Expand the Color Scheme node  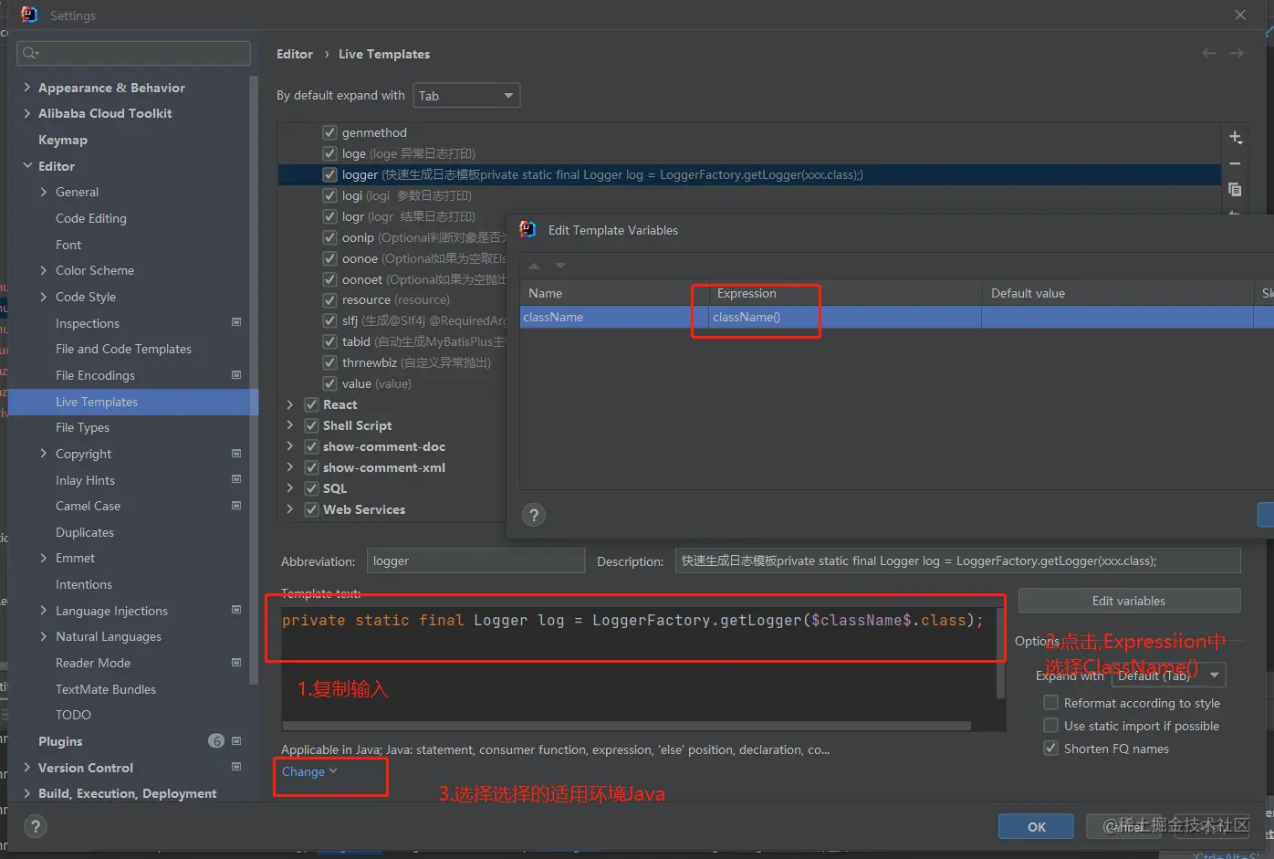pos(44,270)
